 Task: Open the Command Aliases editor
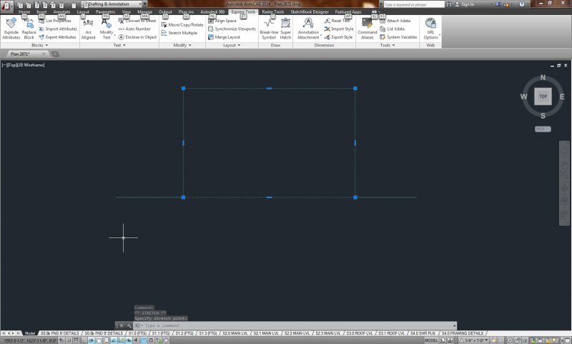tap(368, 29)
